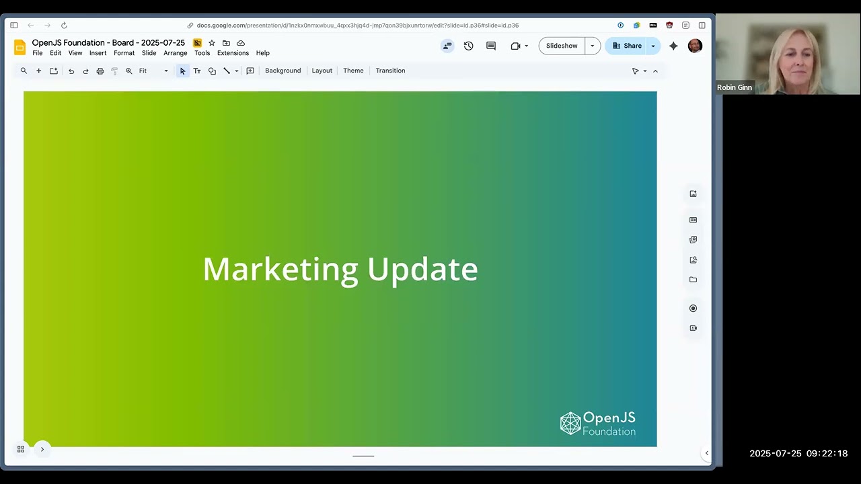Open the video recordings side panel icon
This screenshot has height=484, width=861.
pyautogui.click(x=693, y=328)
